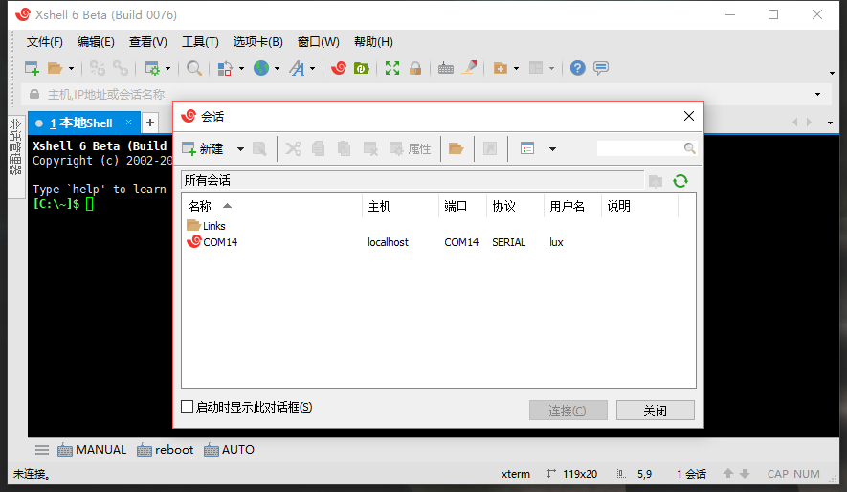This screenshot has width=847, height=492.
Task: Open the 窗口(W) menu
Action: click(x=319, y=42)
